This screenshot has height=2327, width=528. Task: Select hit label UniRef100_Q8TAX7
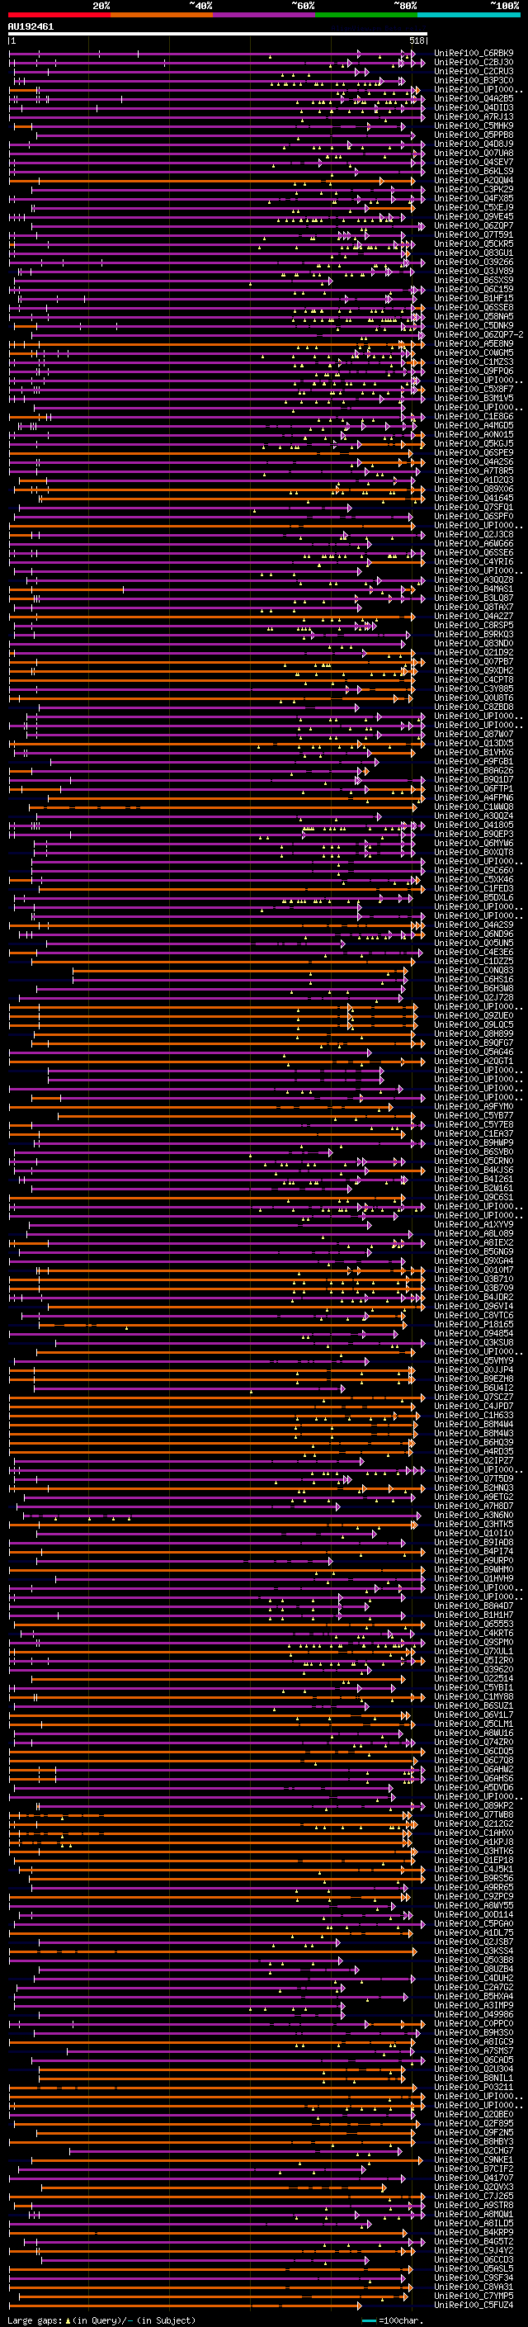click(x=474, y=607)
